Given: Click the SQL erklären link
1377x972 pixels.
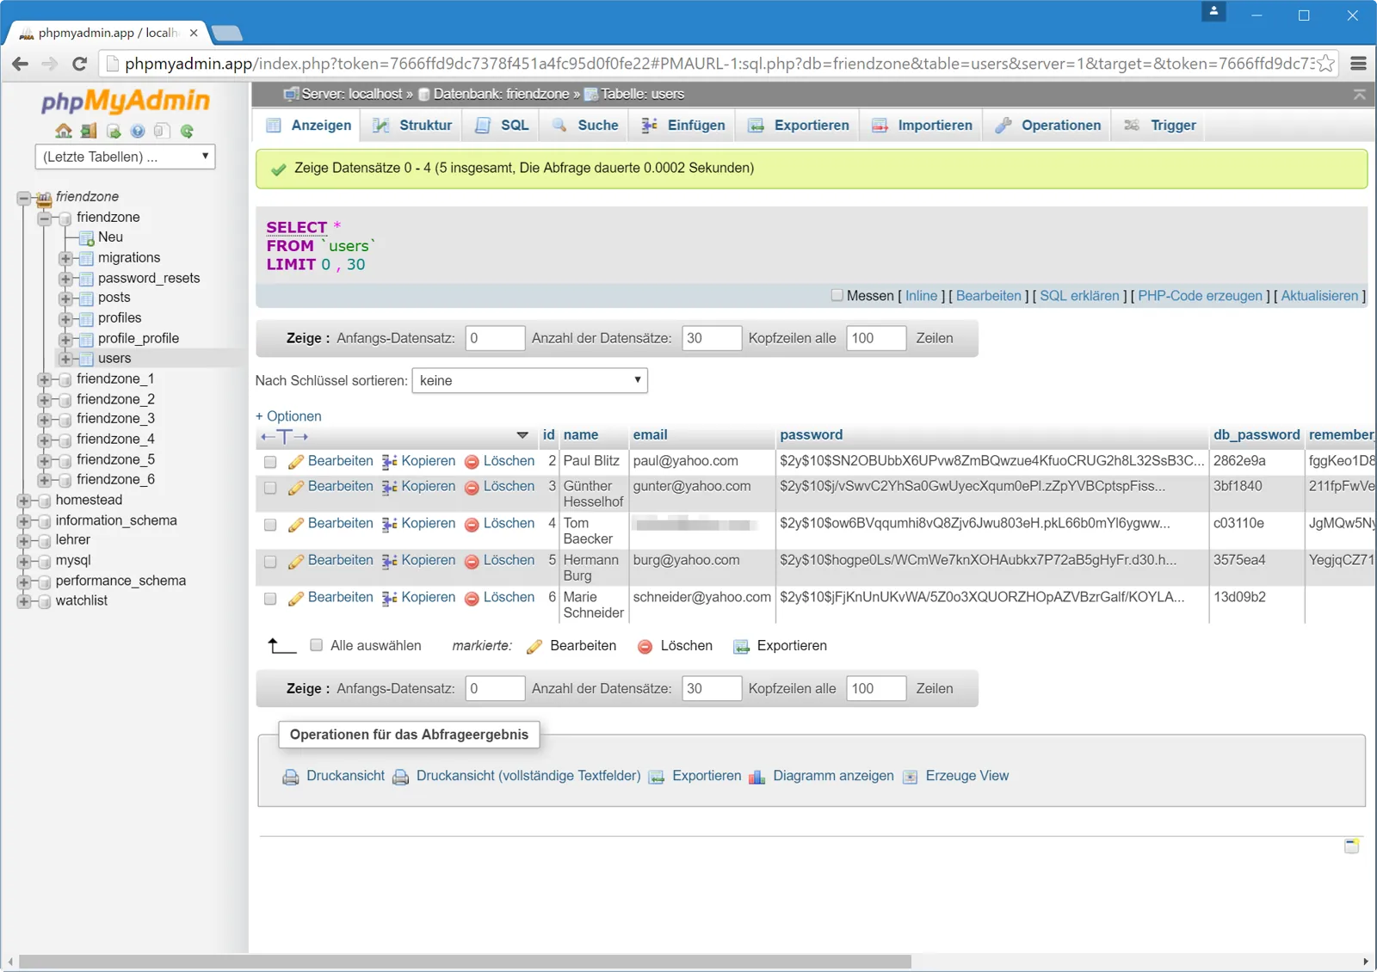Looking at the screenshot, I should (1079, 295).
